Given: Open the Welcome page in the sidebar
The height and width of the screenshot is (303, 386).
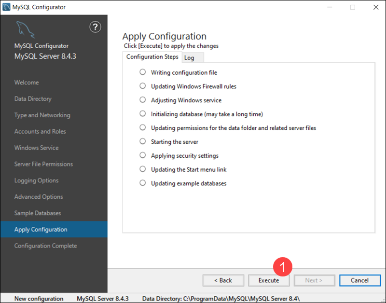Looking at the screenshot, I should pos(27,82).
